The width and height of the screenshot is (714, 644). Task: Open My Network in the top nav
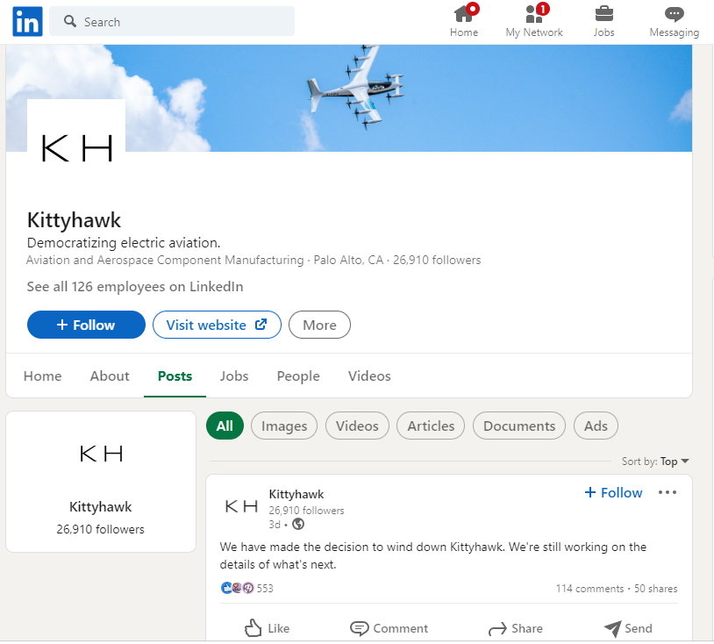click(x=534, y=20)
